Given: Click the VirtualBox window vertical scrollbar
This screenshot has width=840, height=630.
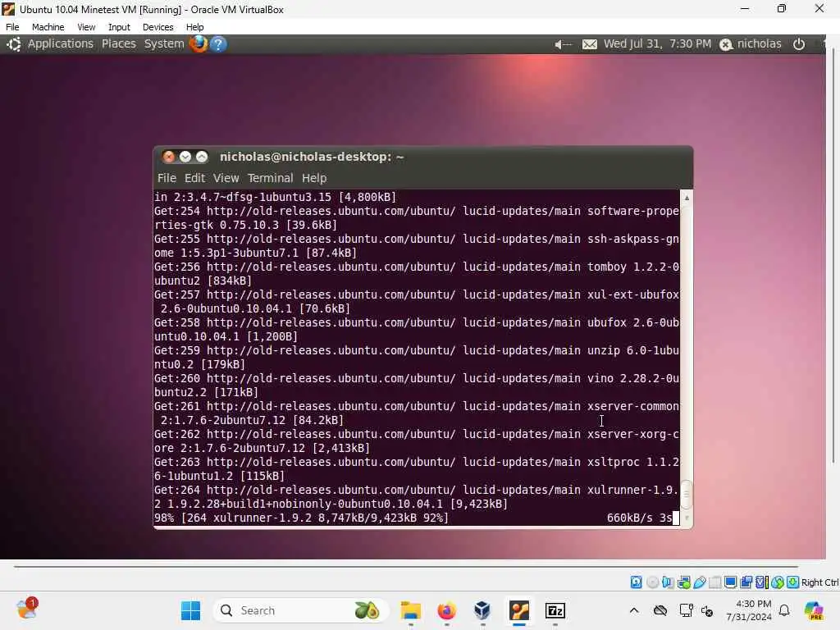Looking at the screenshot, I should (833, 256).
